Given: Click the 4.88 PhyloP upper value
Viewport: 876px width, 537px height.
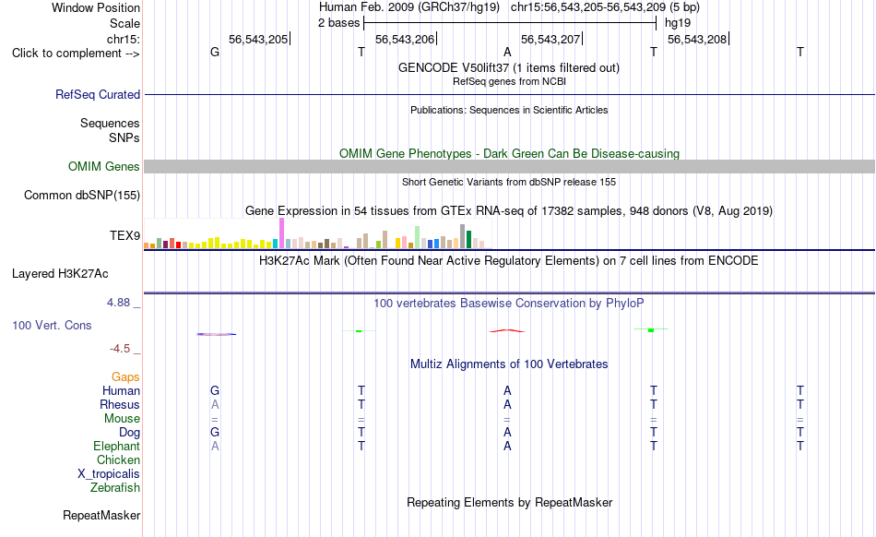Looking at the screenshot, I should 118,303.
